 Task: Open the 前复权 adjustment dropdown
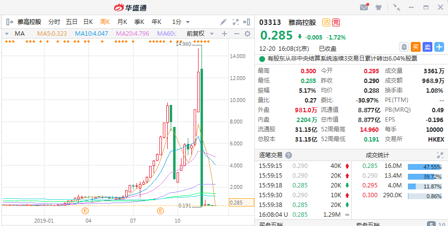(200, 34)
